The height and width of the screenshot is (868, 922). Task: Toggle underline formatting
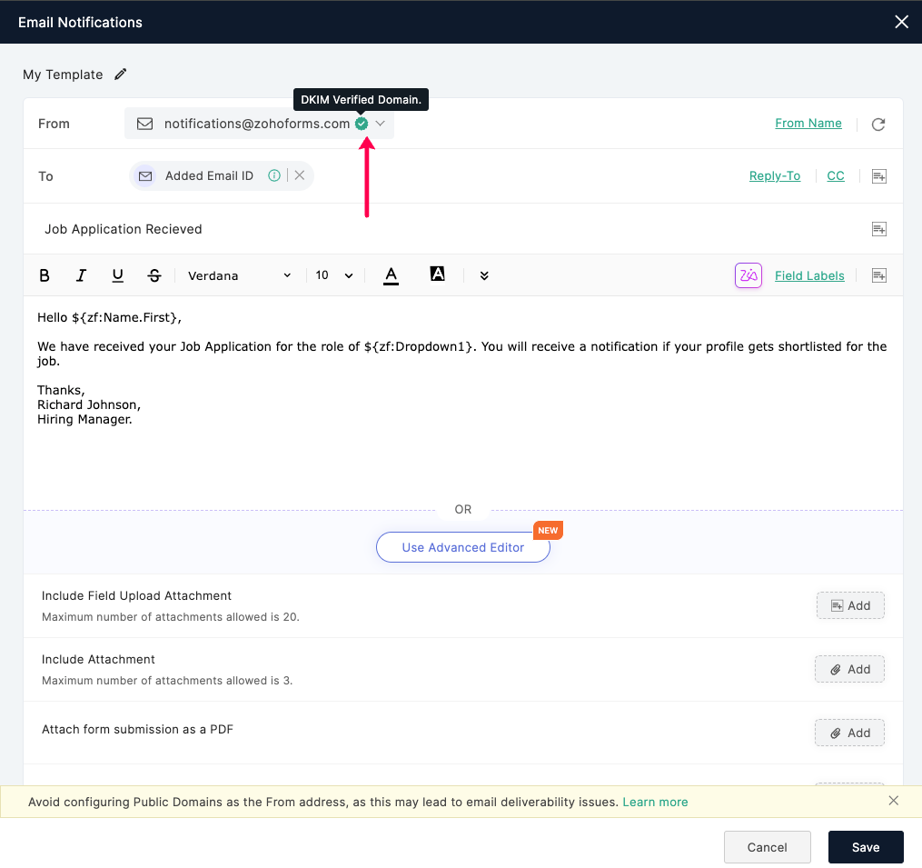pos(117,275)
